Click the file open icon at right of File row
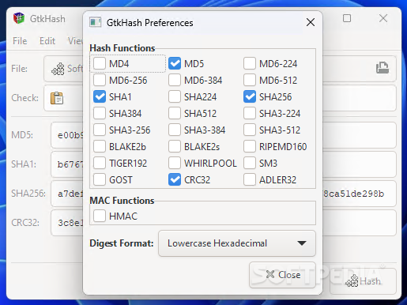 383,68
